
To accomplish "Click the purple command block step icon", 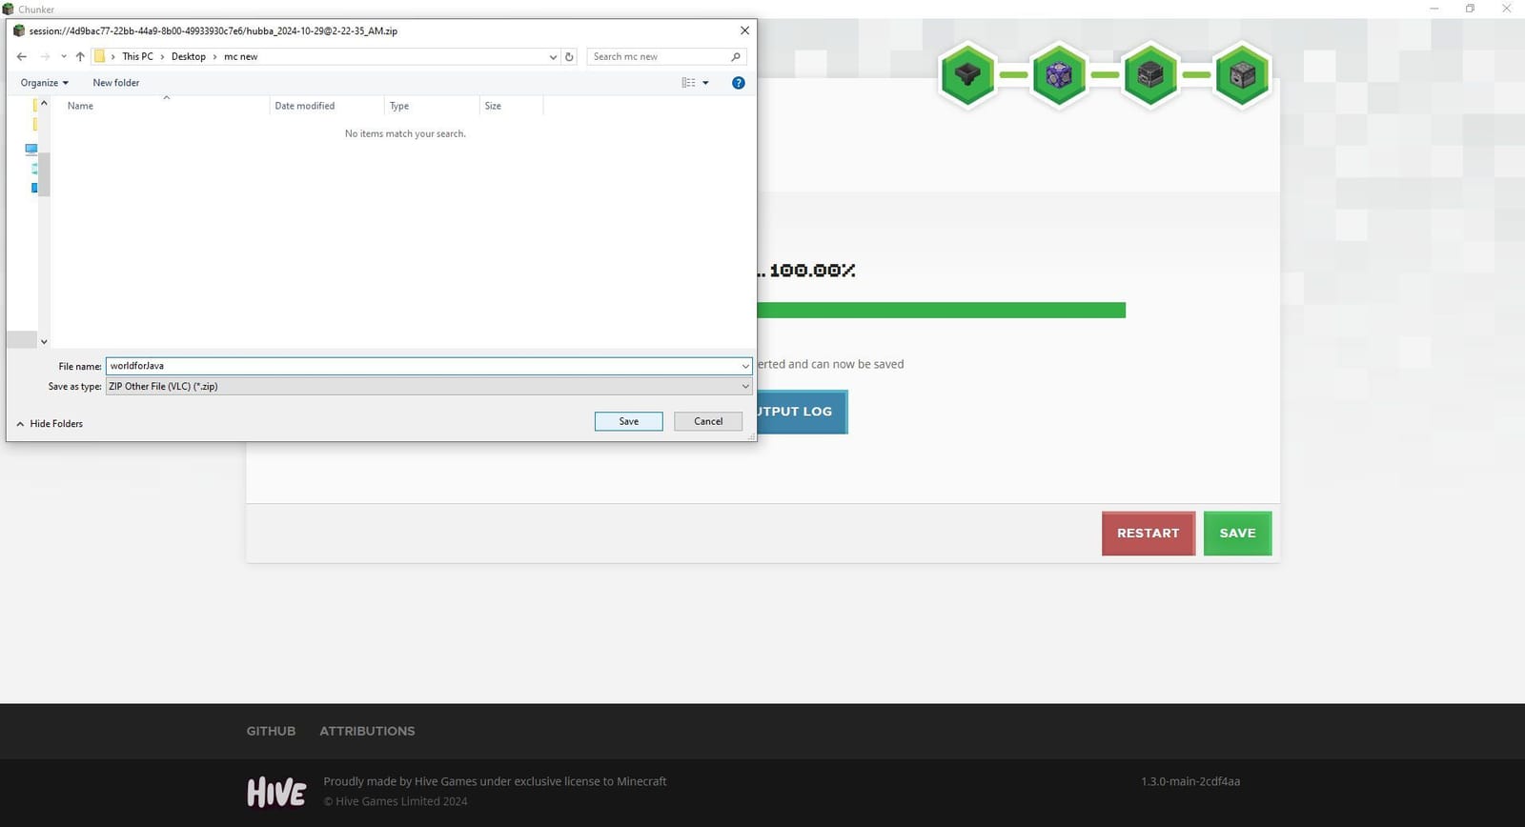I will tap(1059, 75).
